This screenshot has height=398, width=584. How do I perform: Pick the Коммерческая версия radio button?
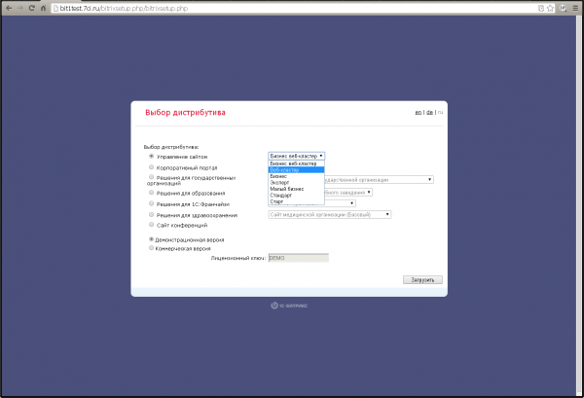(151, 248)
